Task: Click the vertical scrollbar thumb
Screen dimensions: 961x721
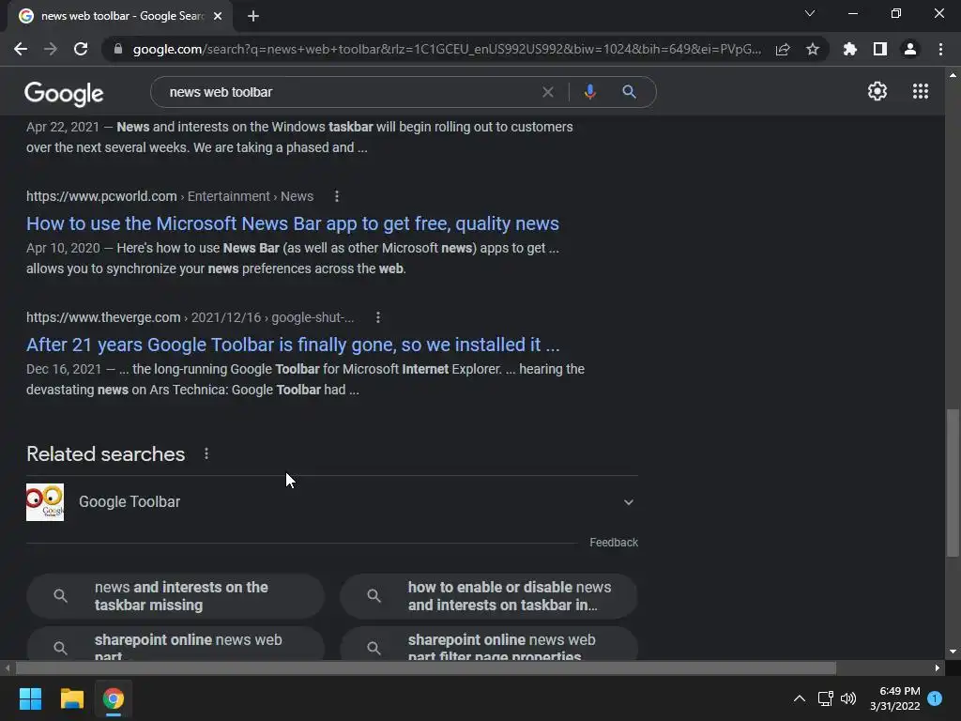Action: 952,483
